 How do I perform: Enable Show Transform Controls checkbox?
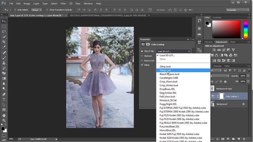tap(47, 10)
